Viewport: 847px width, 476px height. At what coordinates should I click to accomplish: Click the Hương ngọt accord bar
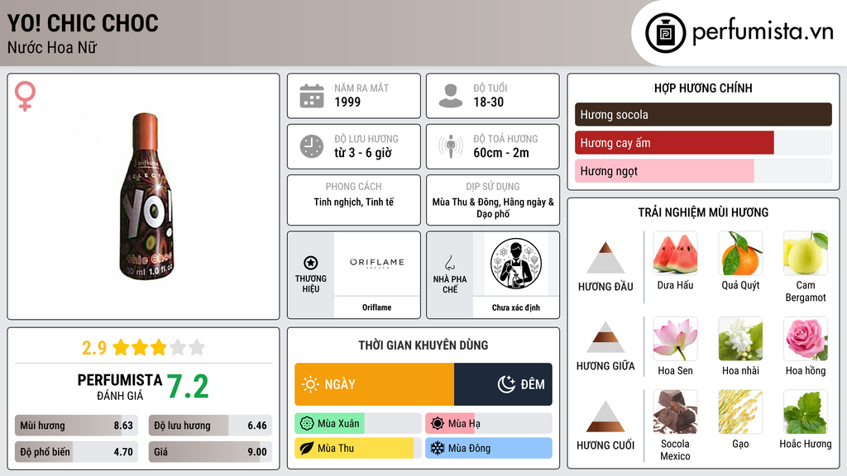coord(703,170)
